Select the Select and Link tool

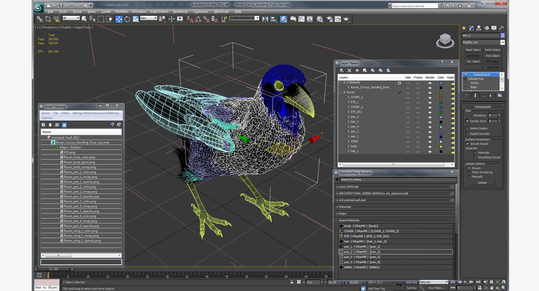[39, 19]
